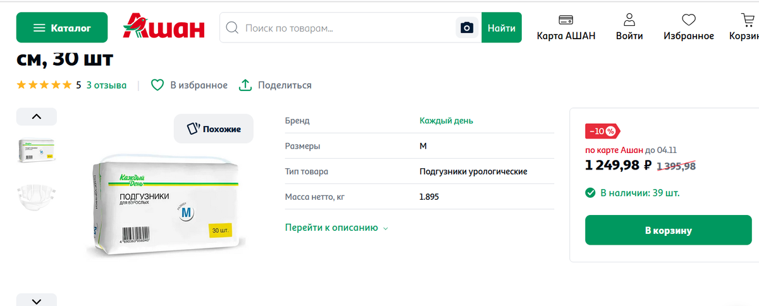Click the crossed-out price 1 395,98
Screen dimensions: 759x306
pyautogui.click(x=676, y=166)
